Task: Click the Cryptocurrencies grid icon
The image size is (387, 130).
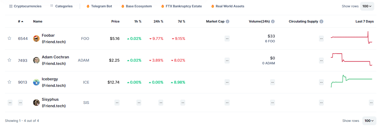Action: point(11,6)
